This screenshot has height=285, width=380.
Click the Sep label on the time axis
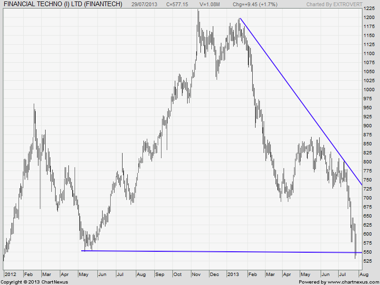tap(159, 274)
